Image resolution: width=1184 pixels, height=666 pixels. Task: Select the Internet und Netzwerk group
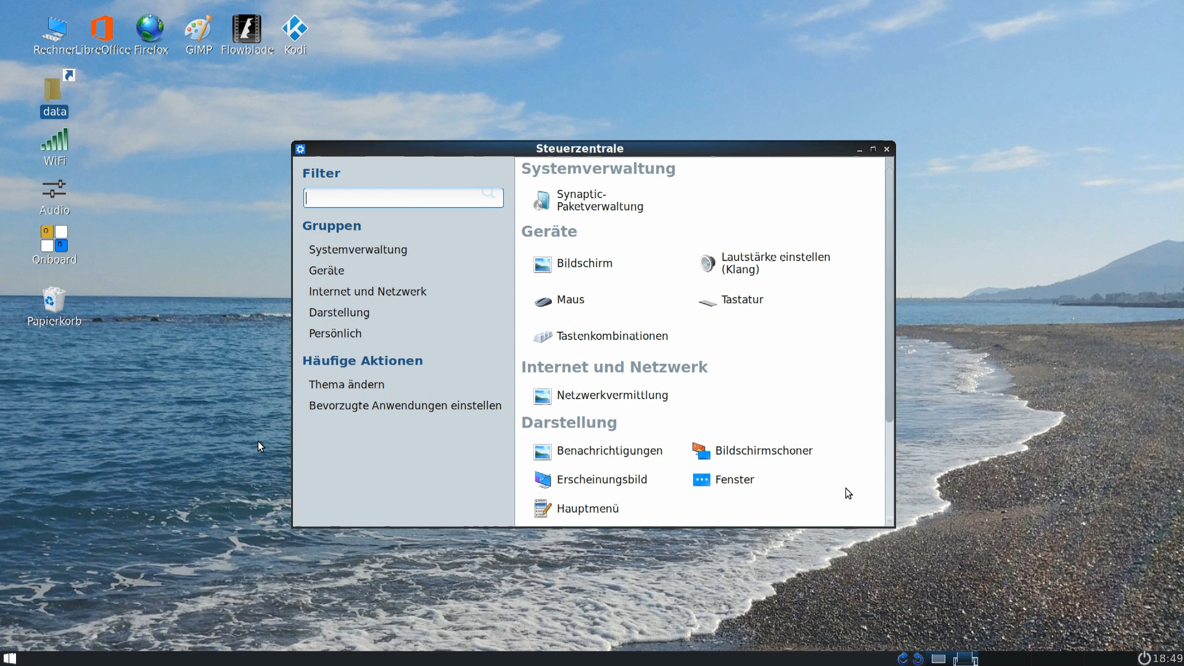pyautogui.click(x=368, y=292)
